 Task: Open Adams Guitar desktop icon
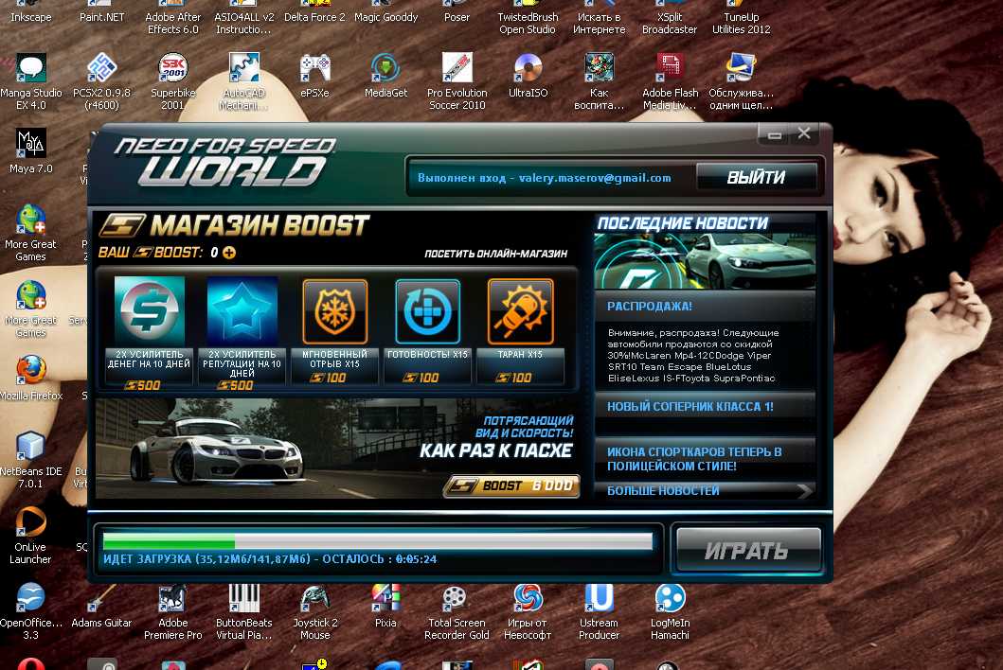click(x=101, y=606)
